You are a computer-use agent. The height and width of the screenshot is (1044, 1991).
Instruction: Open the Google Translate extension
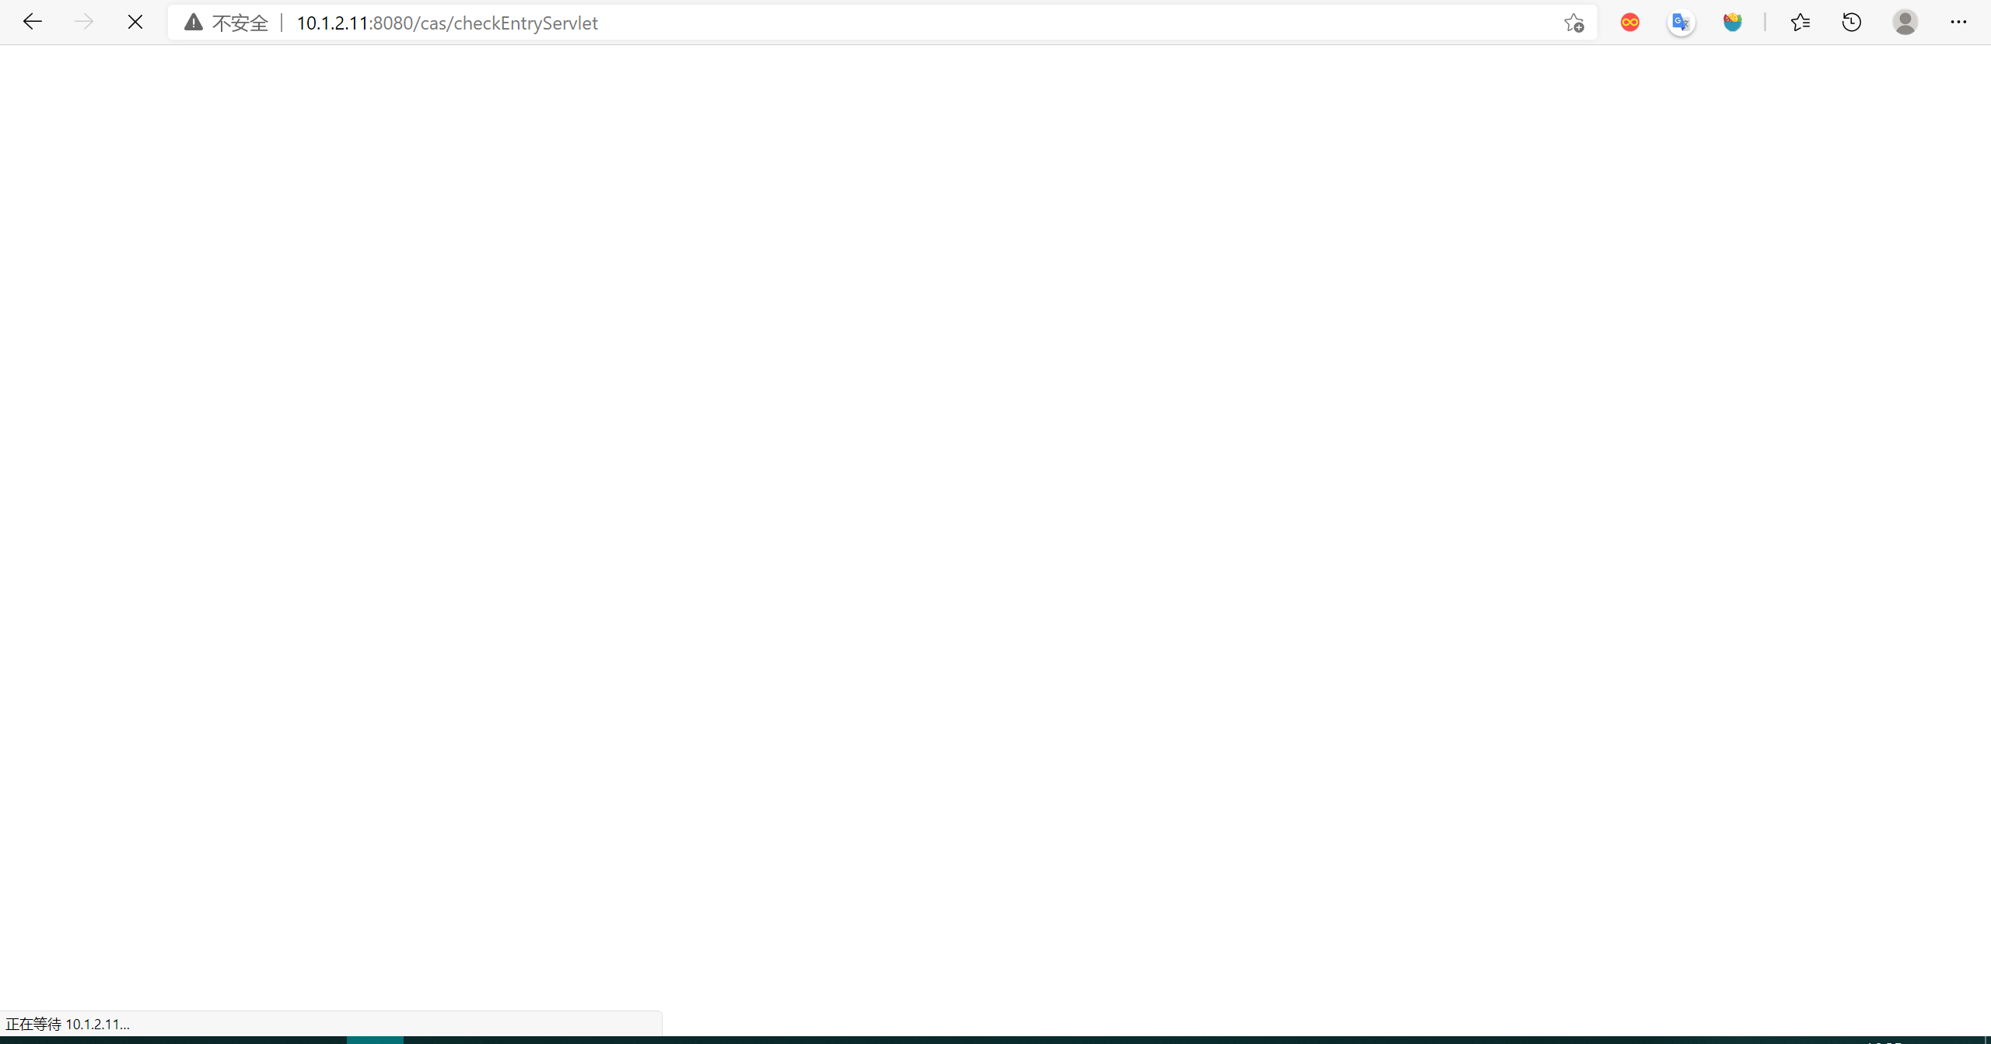pos(1681,23)
